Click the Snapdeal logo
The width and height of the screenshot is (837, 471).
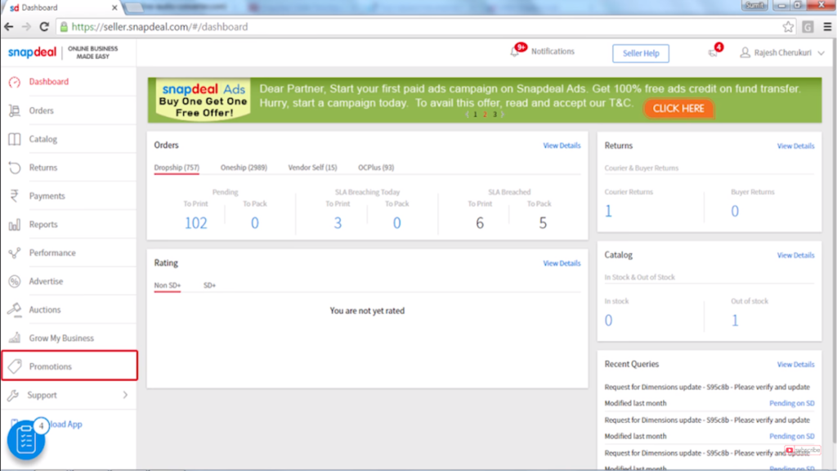click(x=32, y=52)
